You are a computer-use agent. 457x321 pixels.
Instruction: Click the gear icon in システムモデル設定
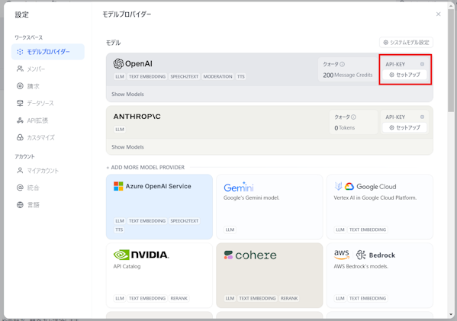(385, 43)
